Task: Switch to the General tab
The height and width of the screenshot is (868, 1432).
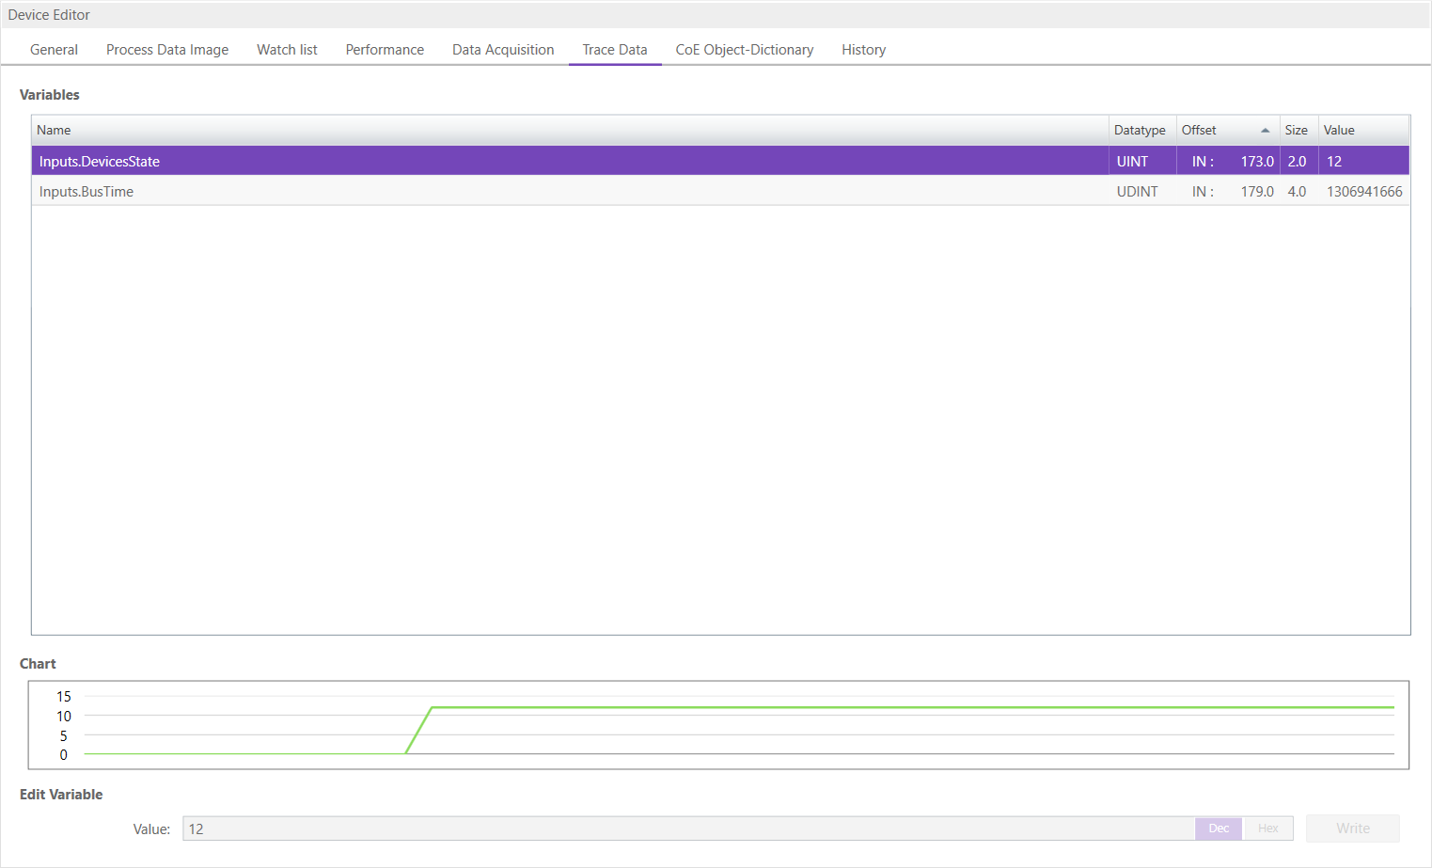Action: point(54,49)
